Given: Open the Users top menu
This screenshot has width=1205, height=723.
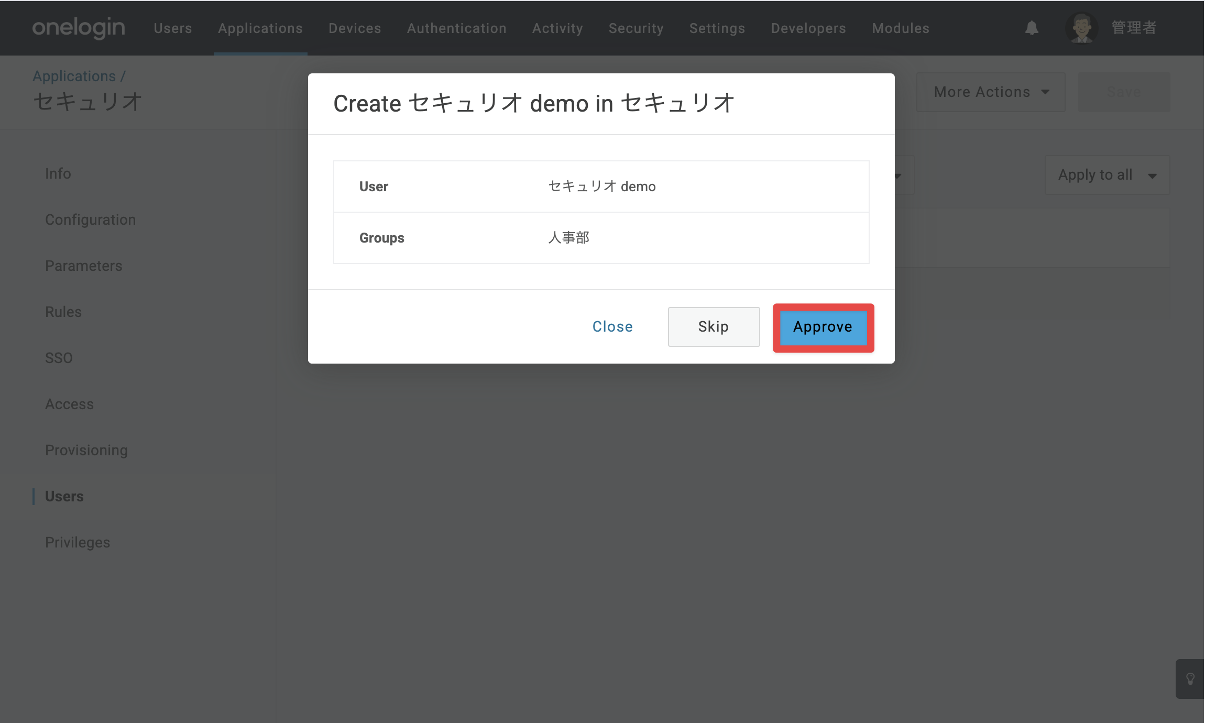Looking at the screenshot, I should click(173, 28).
